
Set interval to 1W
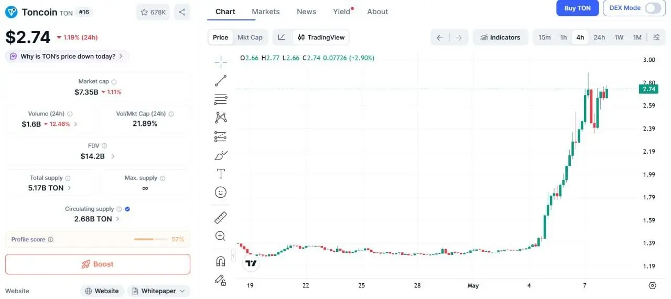pos(619,37)
